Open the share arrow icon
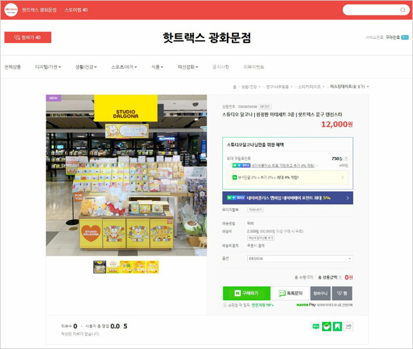This screenshot has width=413, height=349. click(348, 327)
